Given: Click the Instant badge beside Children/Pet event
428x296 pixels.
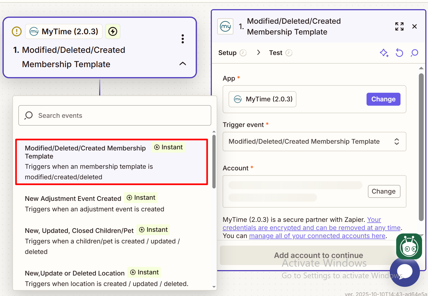Looking at the screenshot, I should 153,230.
